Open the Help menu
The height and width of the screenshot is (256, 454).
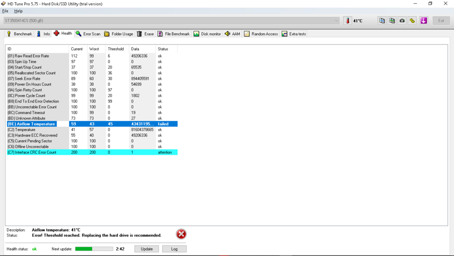tap(18, 11)
